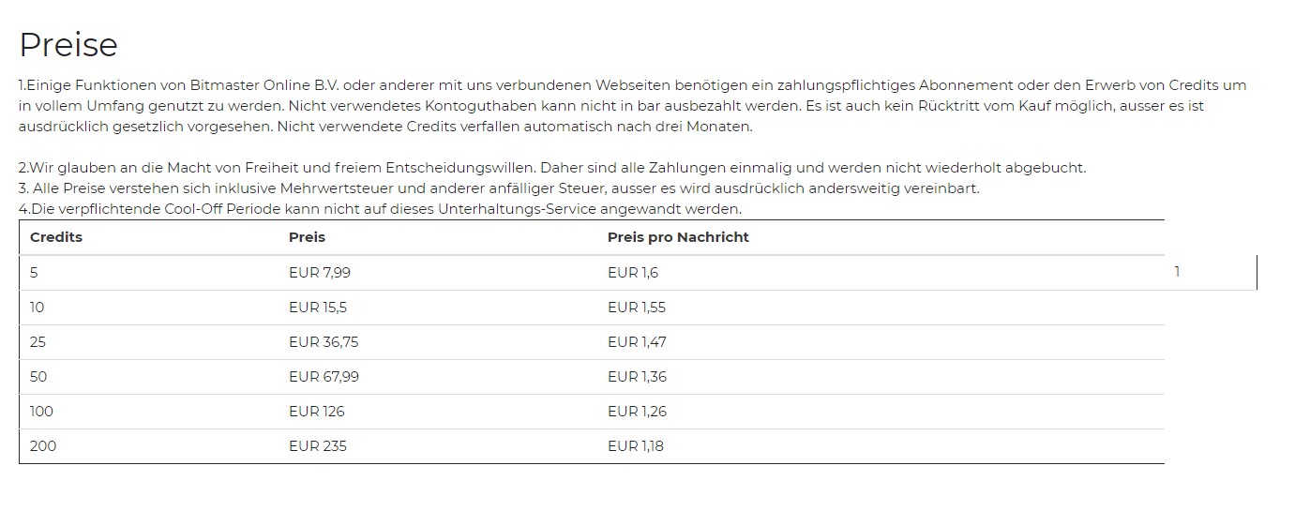The width and height of the screenshot is (1295, 511).
Task: Click the EUR 235 price cell
Action: (x=318, y=446)
